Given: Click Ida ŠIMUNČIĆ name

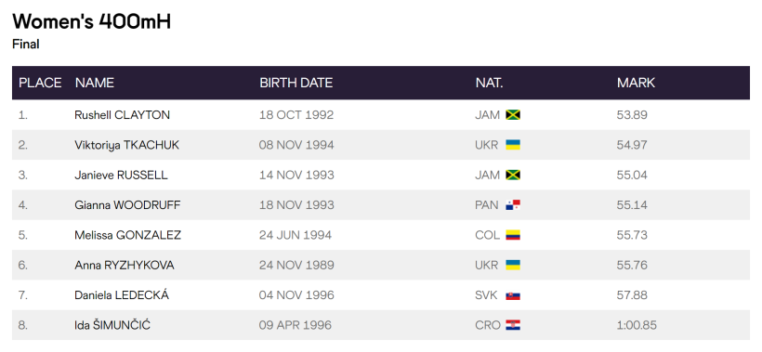Looking at the screenshot, I should click(x=112, y=325).
